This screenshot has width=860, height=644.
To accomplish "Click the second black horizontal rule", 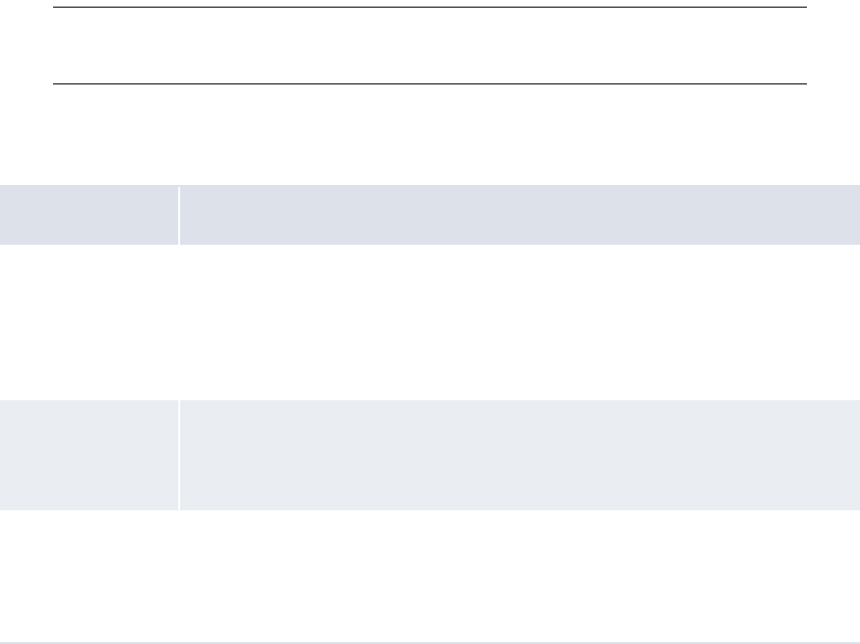I will click(430, 83).
